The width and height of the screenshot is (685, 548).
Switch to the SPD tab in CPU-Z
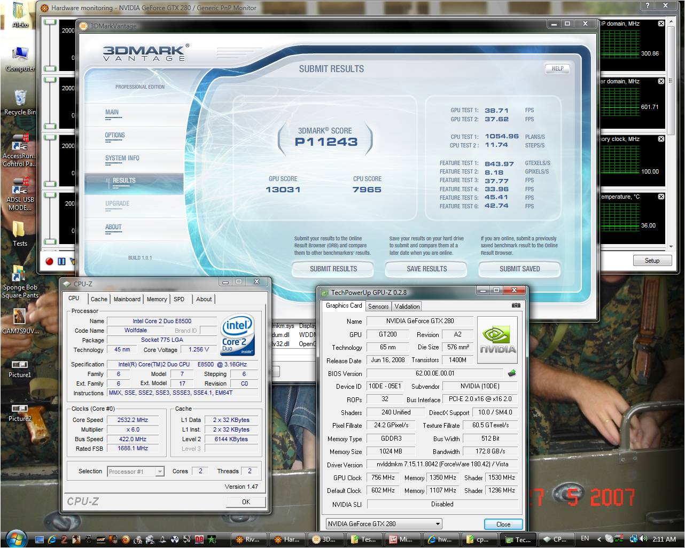(179, 299)
